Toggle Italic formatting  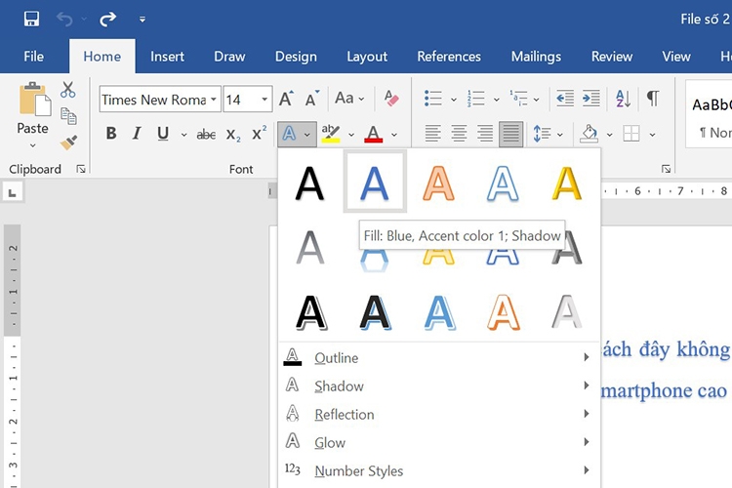click(137, 134)
